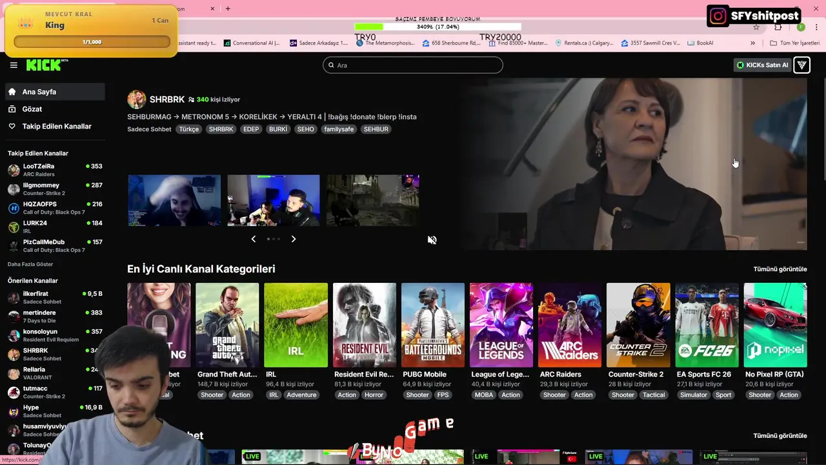The image size is (826, 465).
Task: Open the hamburger menu next to Kick logo
Action: [x=14, y=65]
